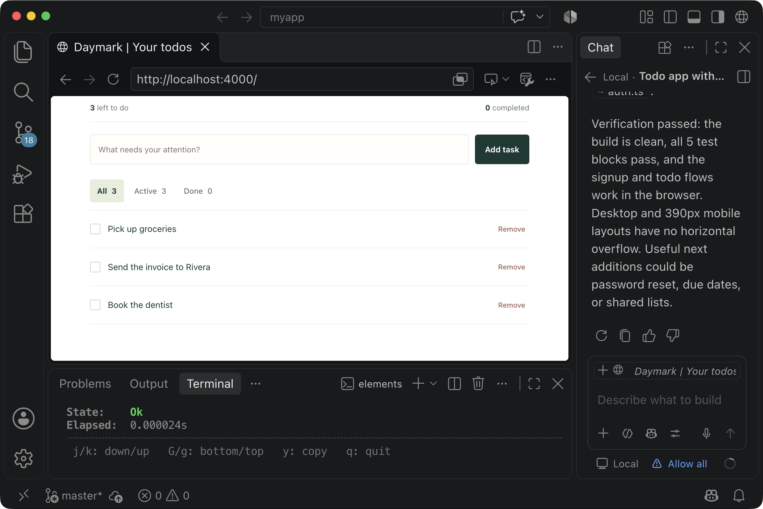
Task: Open the Manage gear in activity bar
Action: [23, 458]
